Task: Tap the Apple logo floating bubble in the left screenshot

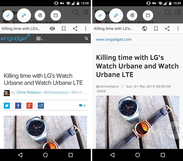Action: 56,15
